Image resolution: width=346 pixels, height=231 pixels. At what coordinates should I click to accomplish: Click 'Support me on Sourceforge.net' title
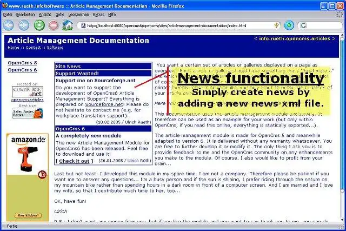pyautogui.click(x=96, y=81)
